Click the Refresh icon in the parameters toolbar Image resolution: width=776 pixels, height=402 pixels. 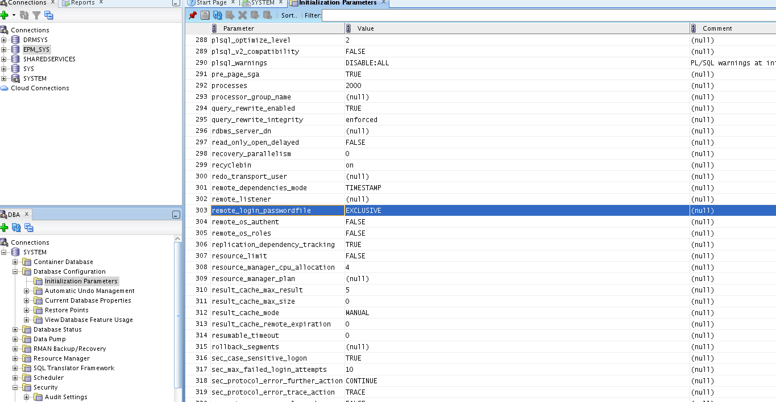pyautogui.click(x=217, y=15)
